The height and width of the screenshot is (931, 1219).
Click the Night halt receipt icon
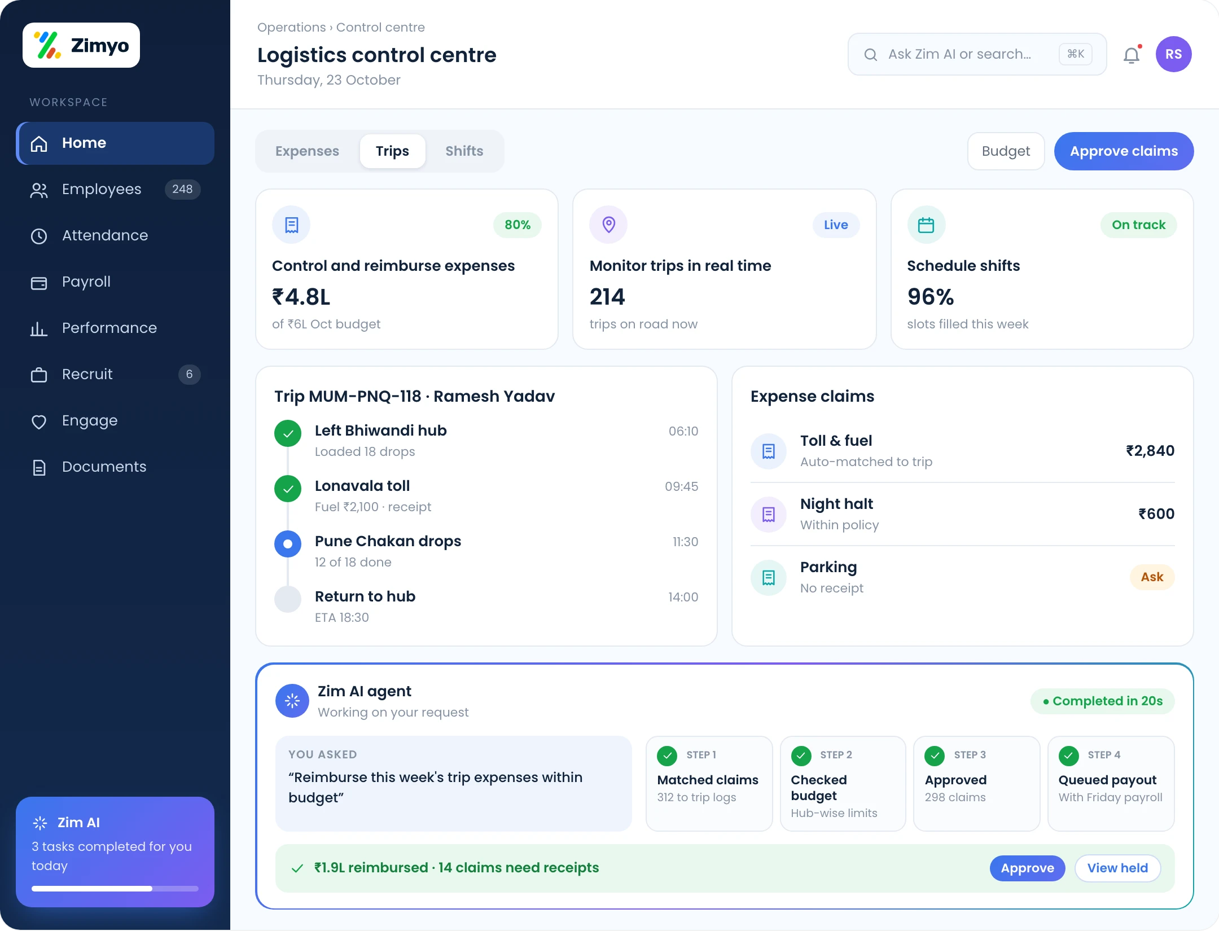(769, 514)
